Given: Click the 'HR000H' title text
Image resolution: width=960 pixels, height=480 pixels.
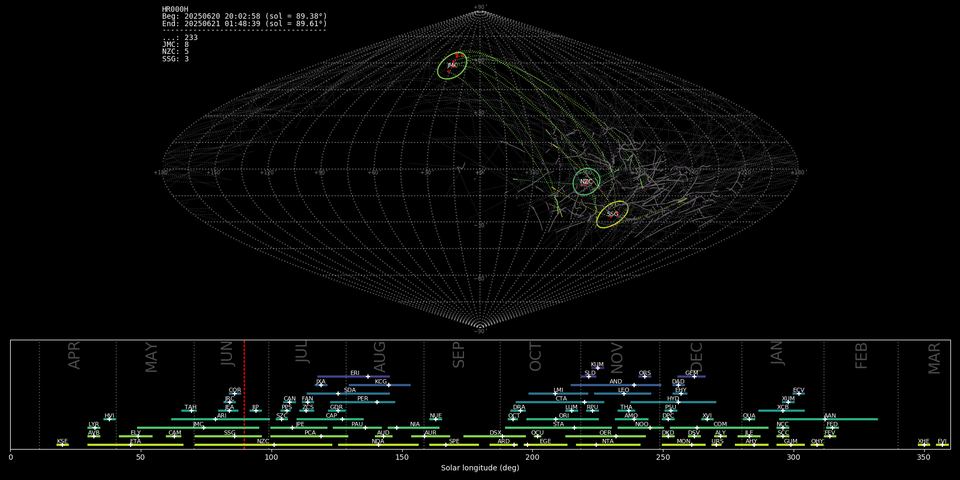Looking at the screenshot, I should click(175, 10).
